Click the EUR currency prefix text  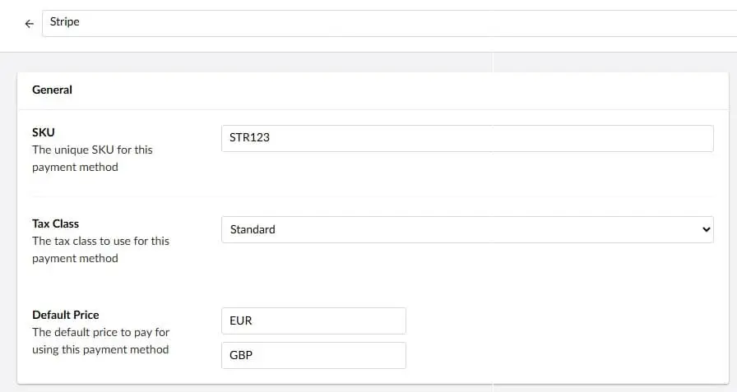click(241, 321)
